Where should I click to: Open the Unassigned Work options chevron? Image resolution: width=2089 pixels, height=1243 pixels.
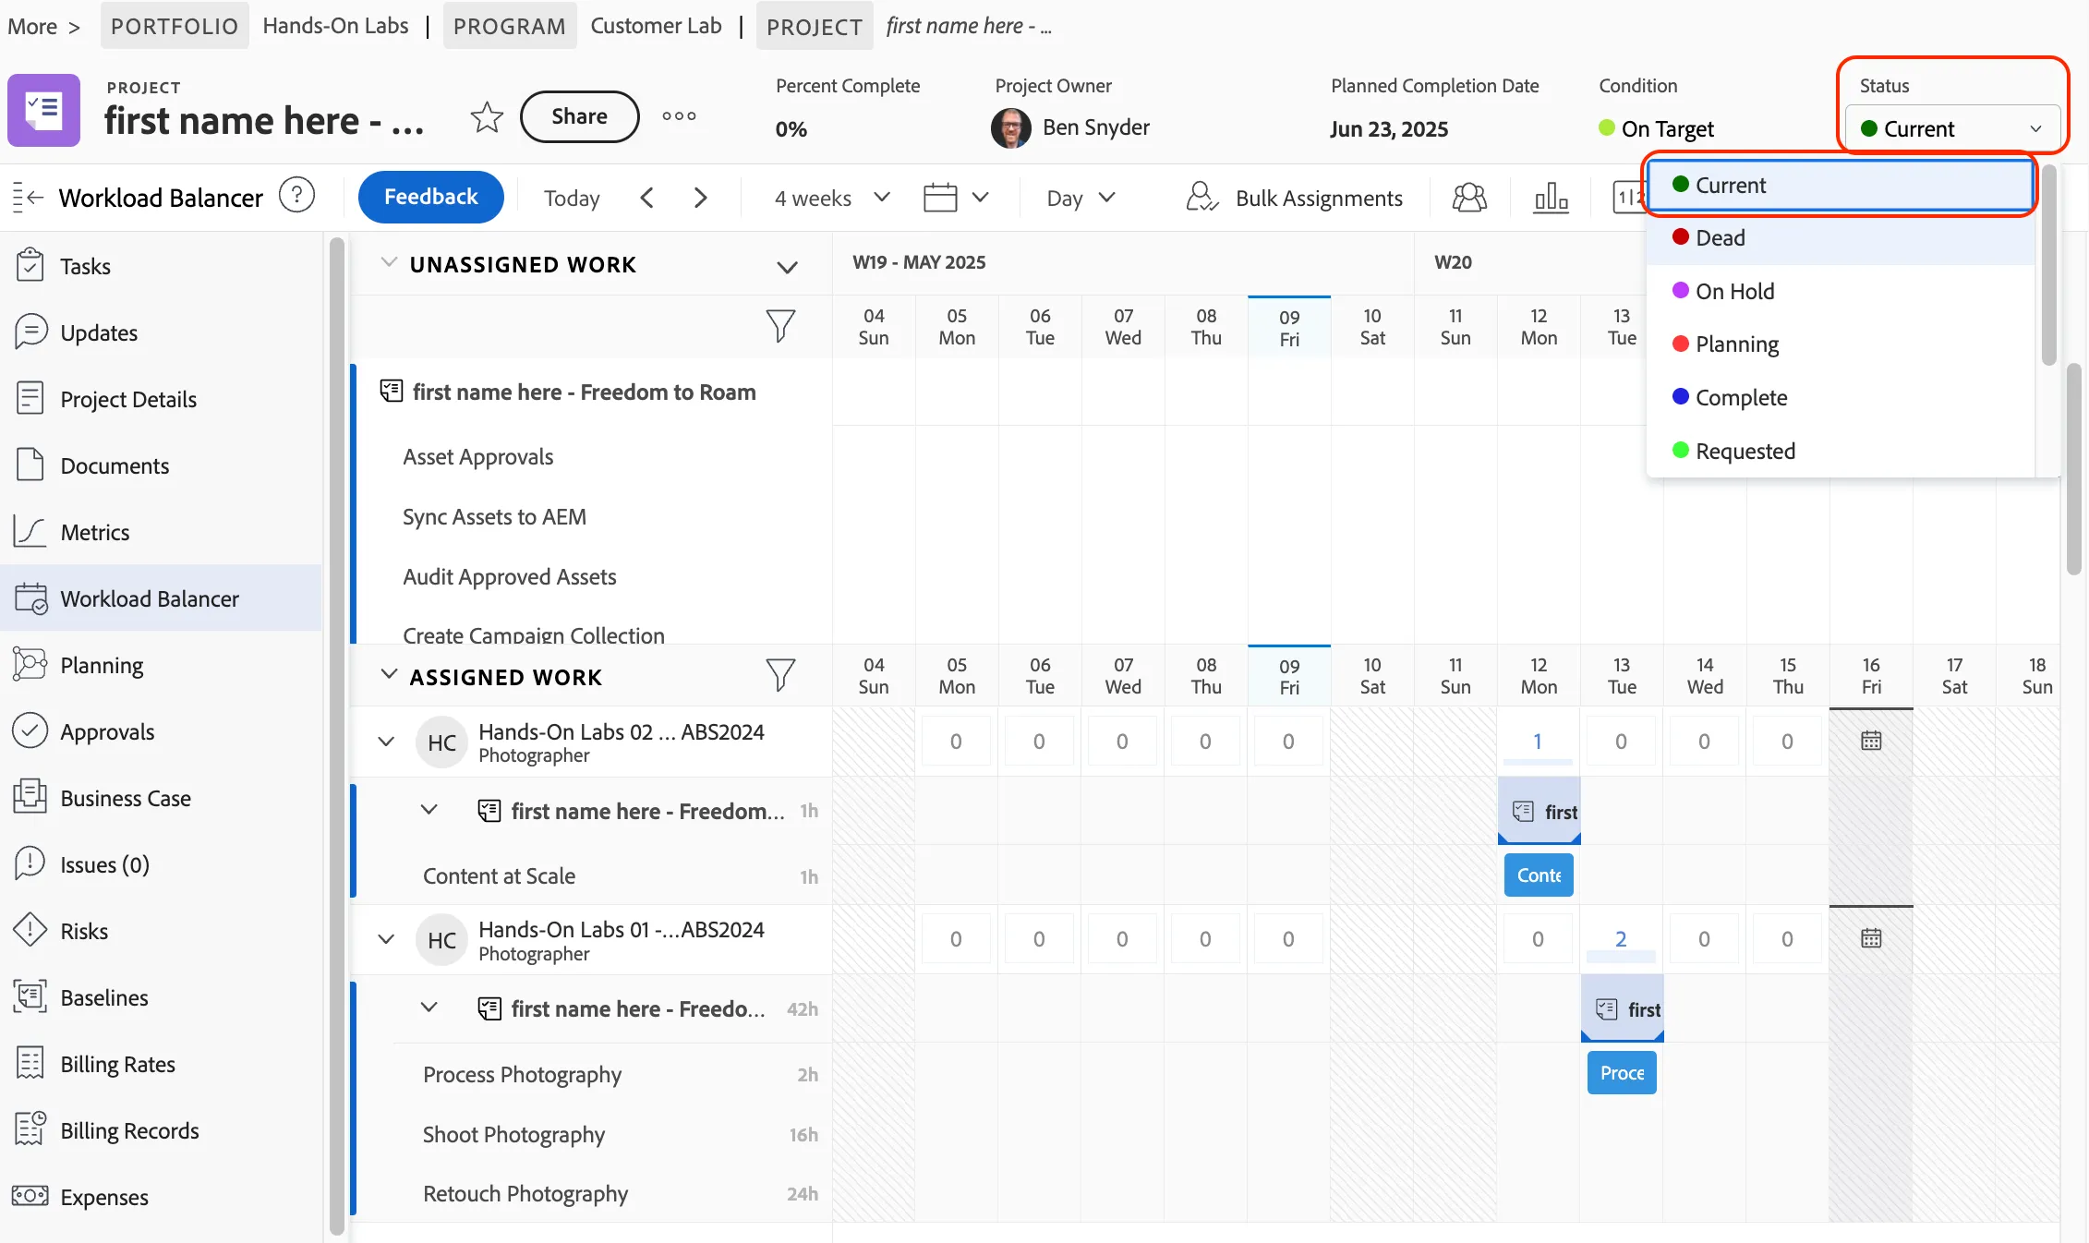pos(787,267)
